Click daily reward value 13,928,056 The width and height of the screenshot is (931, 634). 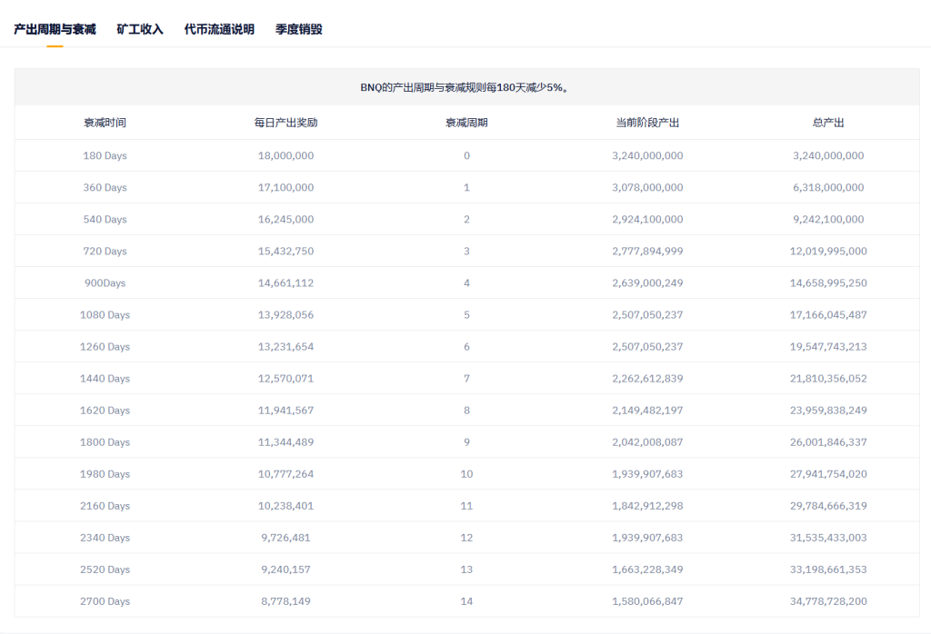pyautogui.click(x=285, y=315)
